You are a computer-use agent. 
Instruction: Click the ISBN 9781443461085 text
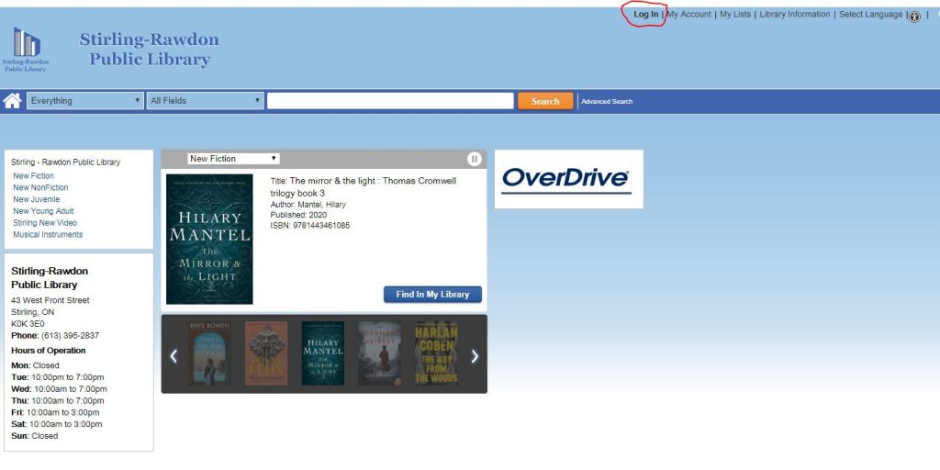[x=310, y=226]
